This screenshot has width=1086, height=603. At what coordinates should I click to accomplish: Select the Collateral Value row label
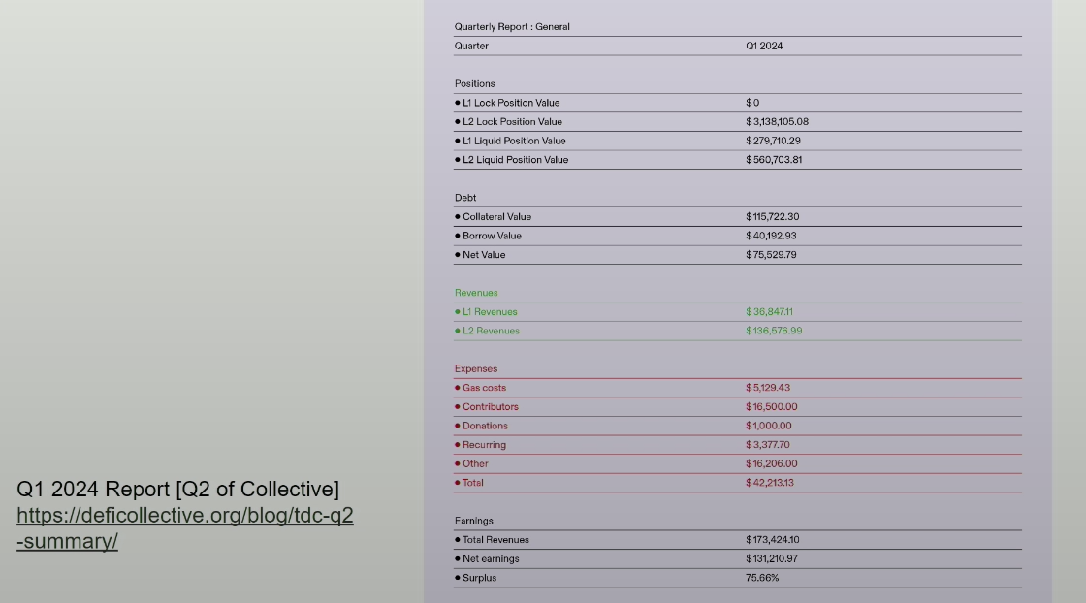click(496, 217)
